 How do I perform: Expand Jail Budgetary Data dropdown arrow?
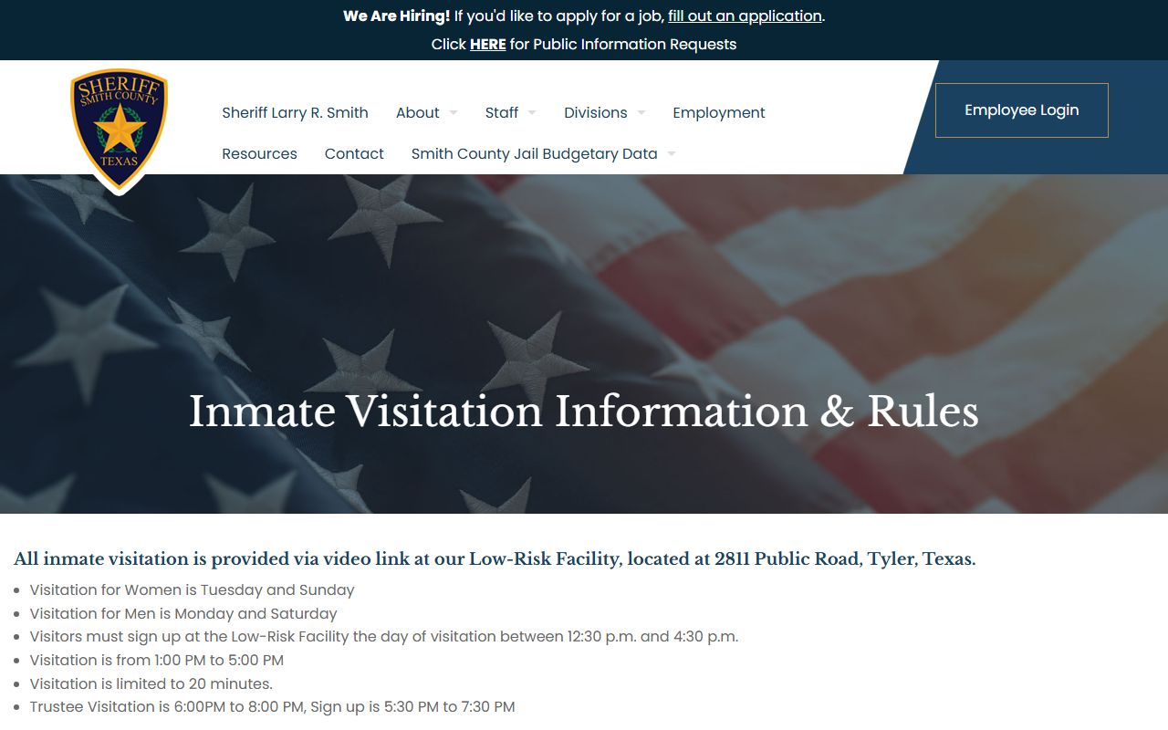[x=672, y=154]
